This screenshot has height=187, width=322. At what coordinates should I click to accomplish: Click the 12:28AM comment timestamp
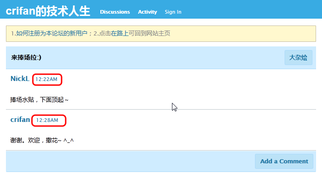[x=47, y=120]
